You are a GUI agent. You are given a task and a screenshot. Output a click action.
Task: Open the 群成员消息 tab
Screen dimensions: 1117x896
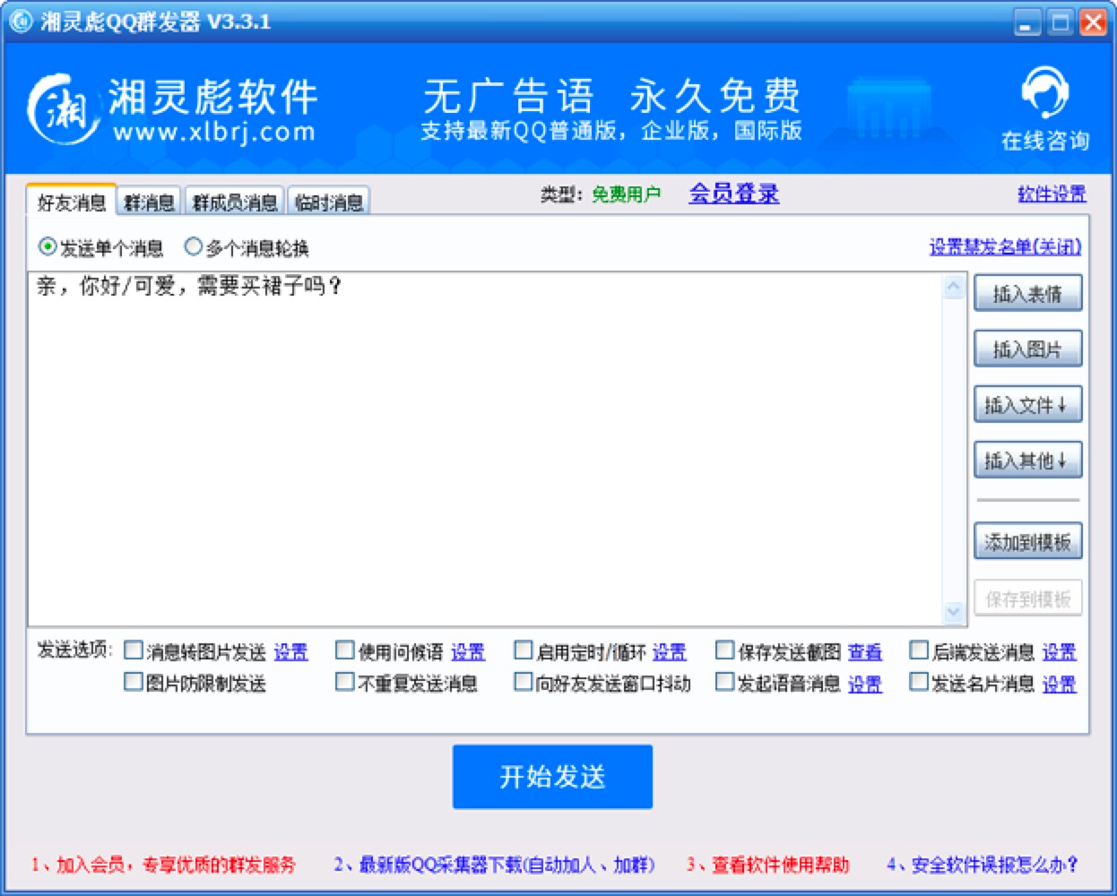click(x=235, y=202)
